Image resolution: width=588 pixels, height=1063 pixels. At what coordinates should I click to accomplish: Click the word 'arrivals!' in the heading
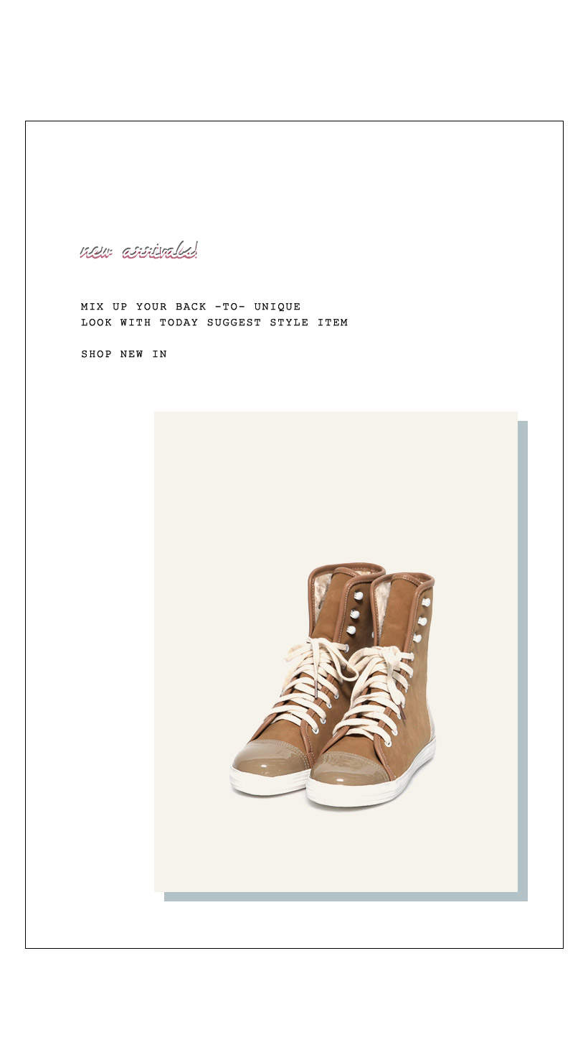click(160, 251)
